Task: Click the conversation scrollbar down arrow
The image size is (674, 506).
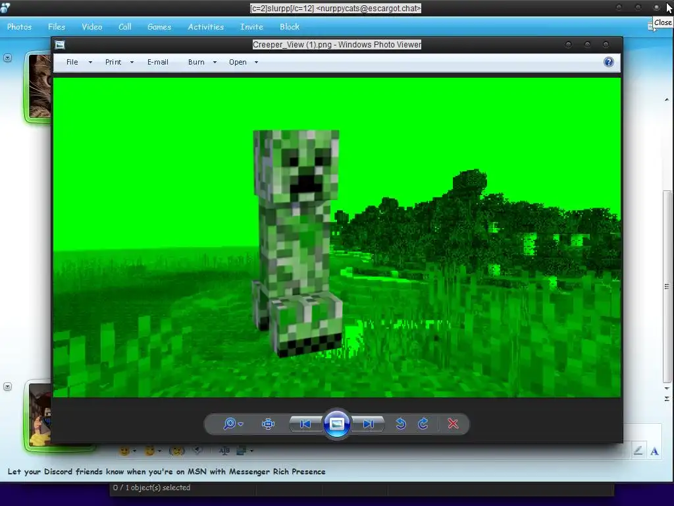Action: [x=667, y=389]
